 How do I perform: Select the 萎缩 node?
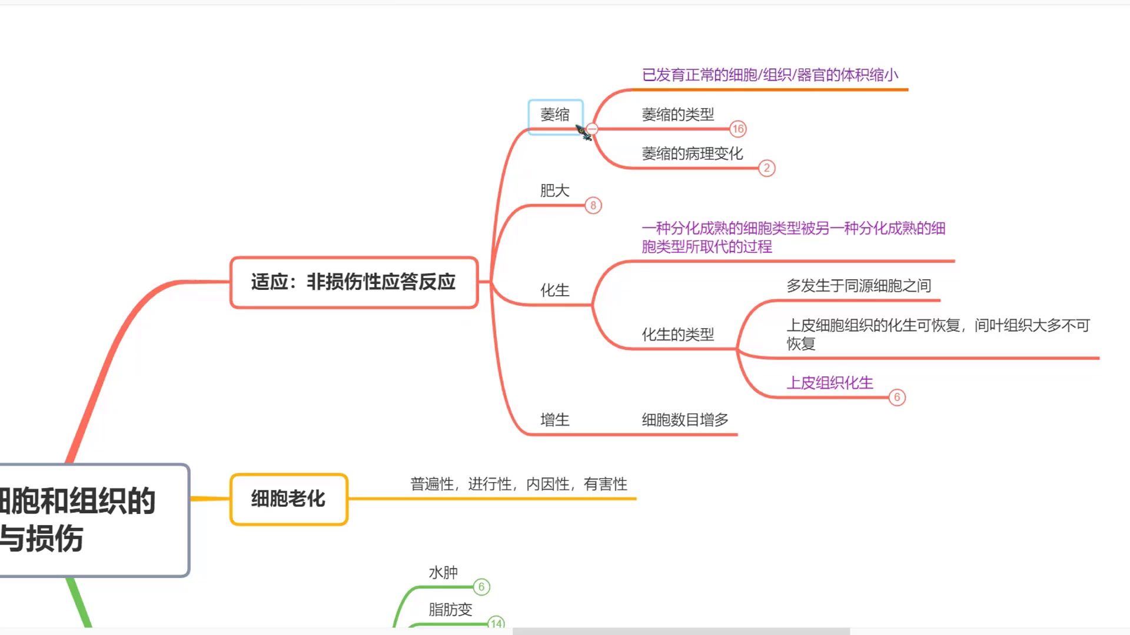click(x=555, y=116)
